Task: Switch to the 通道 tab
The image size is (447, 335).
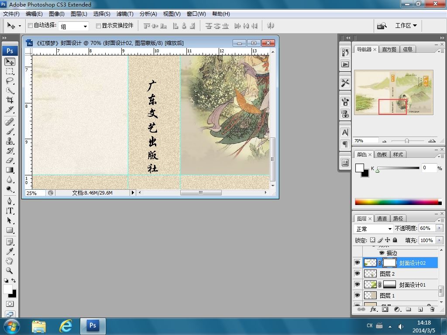Action: pos(382,219)
